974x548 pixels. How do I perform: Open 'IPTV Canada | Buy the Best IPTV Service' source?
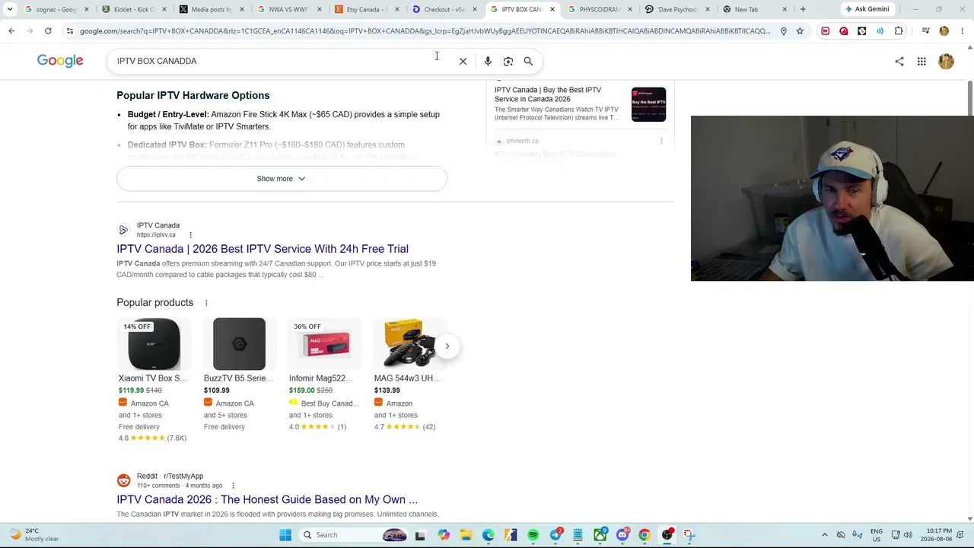tap(548, 94)
